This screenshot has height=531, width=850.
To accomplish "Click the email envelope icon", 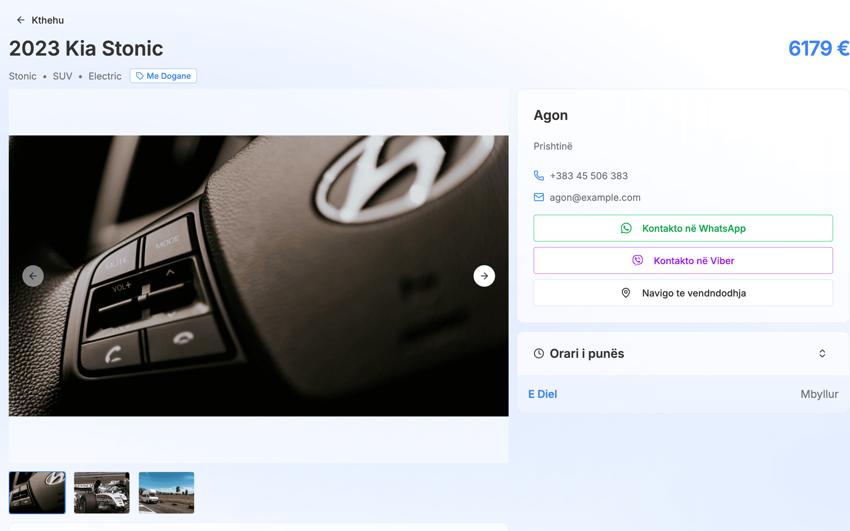I will [539, 197].
